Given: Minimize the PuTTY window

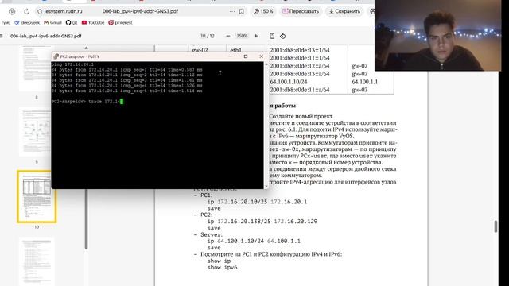Looking at the screenshot, I should pos(231,56).
